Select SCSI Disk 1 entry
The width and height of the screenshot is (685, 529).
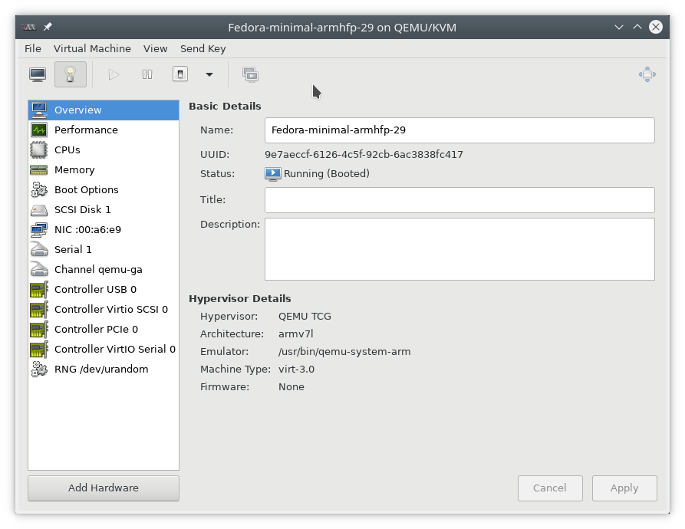click(104, 209)
